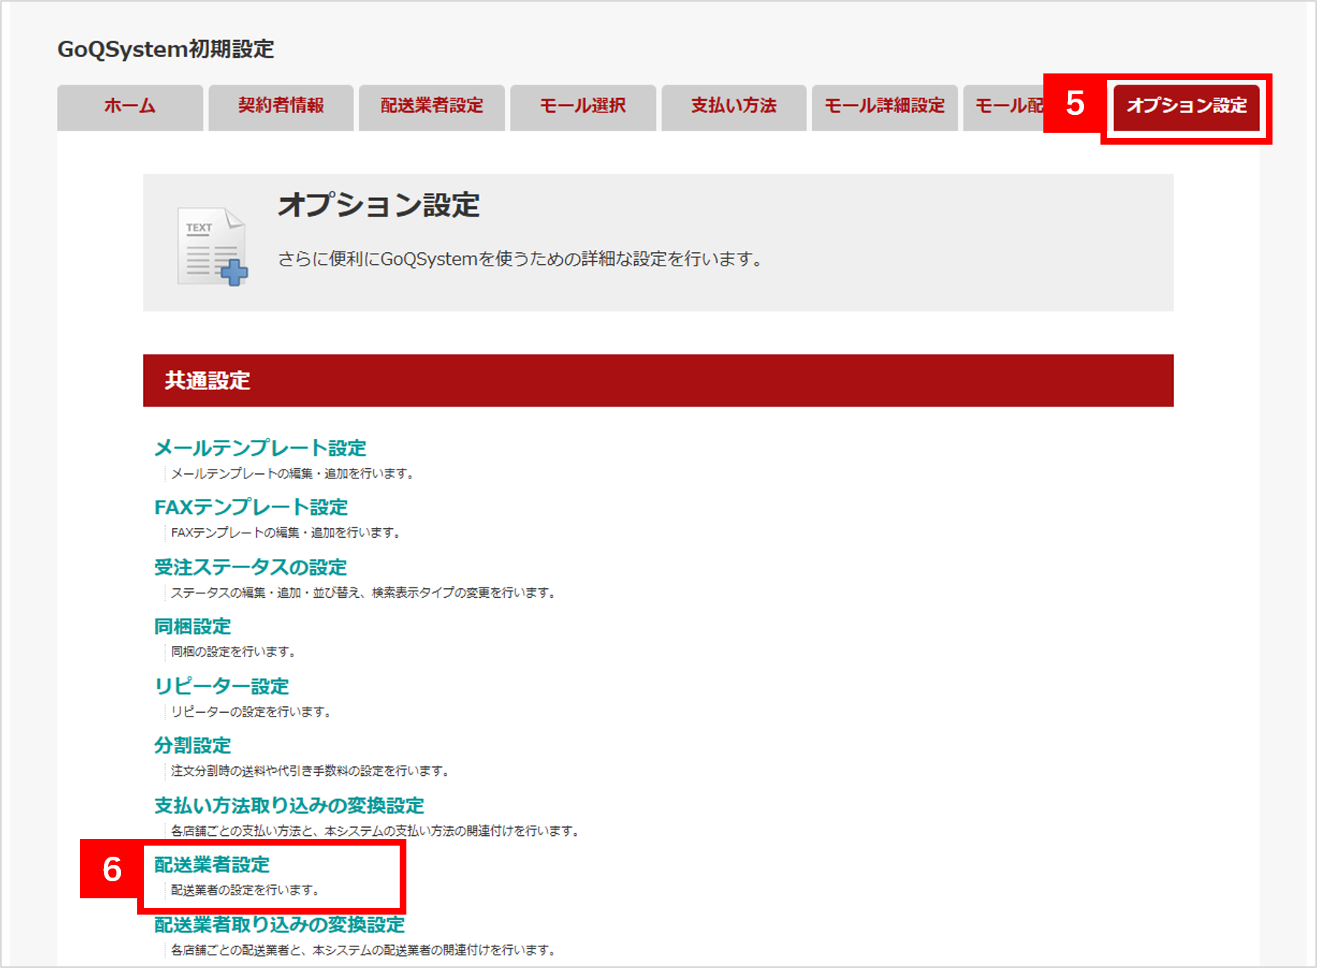This screenshot has height=968, width=1317.
Task: Open the FAXテンプレート設定 link
Action: point(251,507)
